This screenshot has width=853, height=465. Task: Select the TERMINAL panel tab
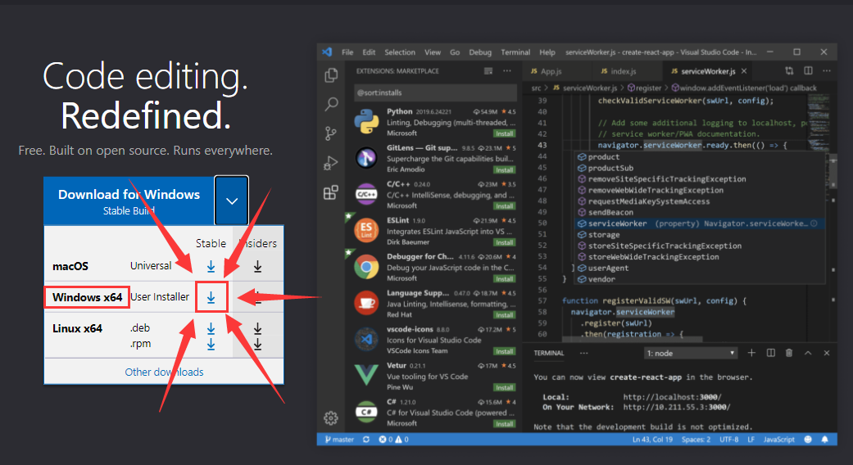tap(549, 353)
